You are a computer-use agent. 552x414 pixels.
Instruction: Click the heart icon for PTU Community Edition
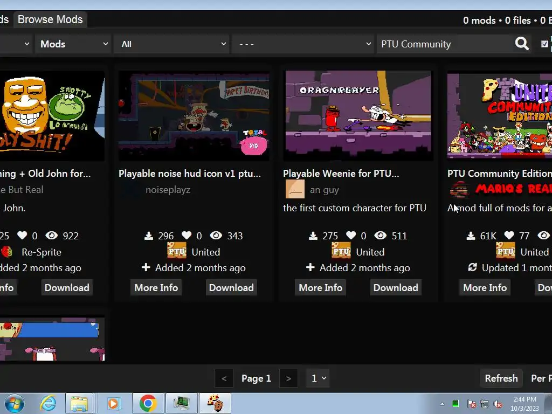(x=509, y=235)
